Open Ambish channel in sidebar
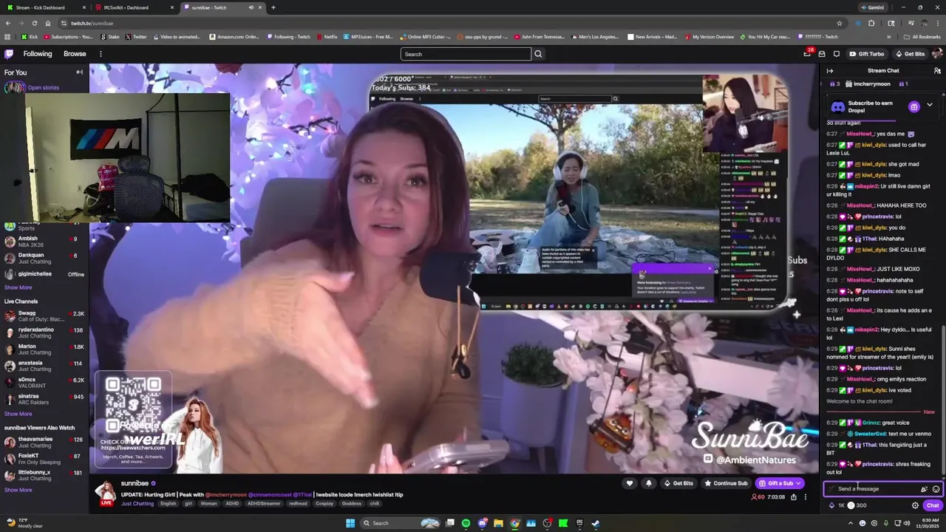946x532 pixels. coord(44,242)
